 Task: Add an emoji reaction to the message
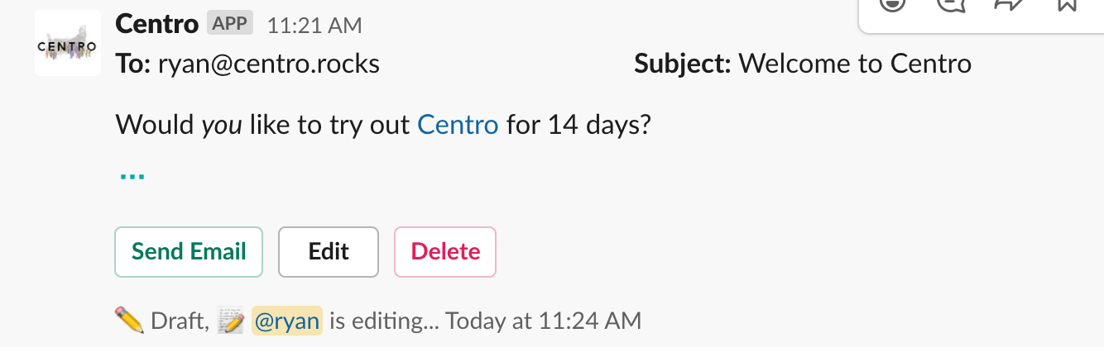pyautogui.click(x=891, y=4)
